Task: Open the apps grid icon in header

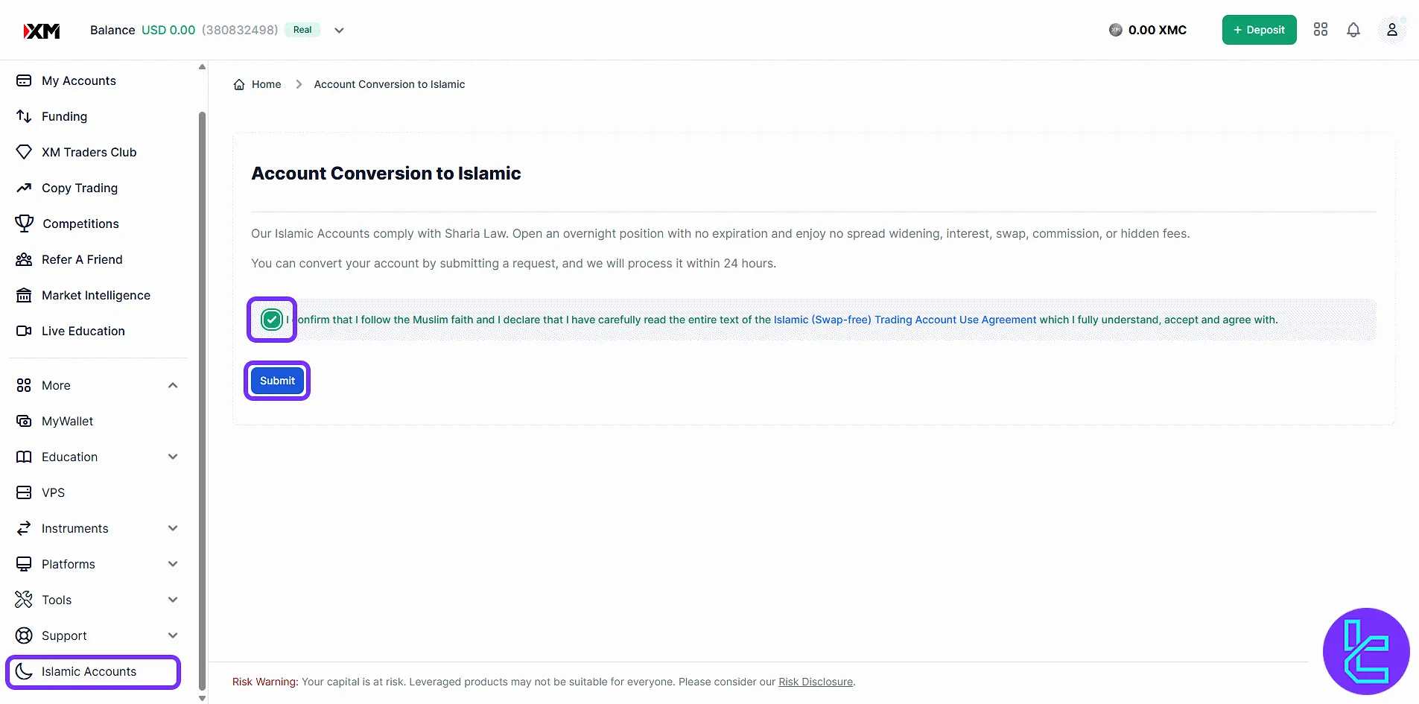Action: [1321, 30]
